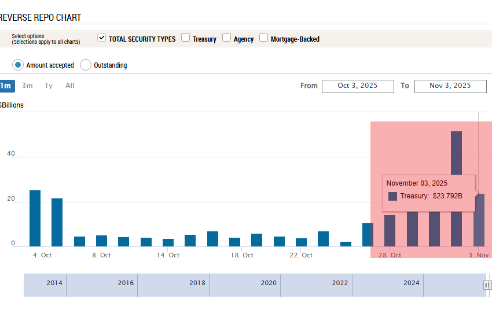492x310 pixels.
Task: Switch to the 1m range view
Action: [x=6, y=86]
